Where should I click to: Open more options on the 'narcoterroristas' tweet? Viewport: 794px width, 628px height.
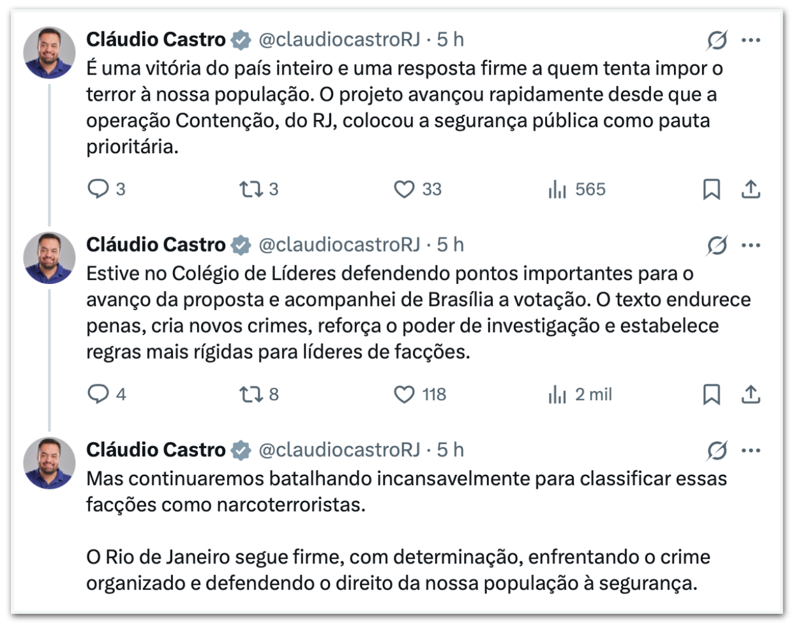[x=751, y=451]
